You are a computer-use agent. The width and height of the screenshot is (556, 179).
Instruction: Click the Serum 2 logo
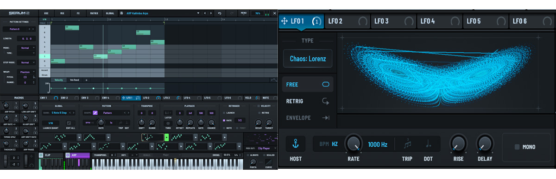tap(19, 13)
